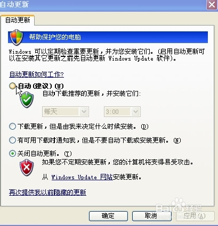Open the 自动更新如何工作? help link
Screen dimensions: 218x226
point(36,74)
